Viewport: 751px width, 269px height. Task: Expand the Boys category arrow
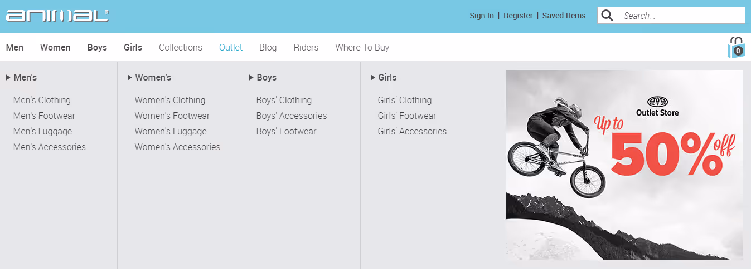[x=251, y=78]
